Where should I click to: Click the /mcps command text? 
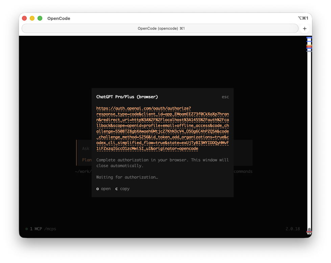point(50,229)
